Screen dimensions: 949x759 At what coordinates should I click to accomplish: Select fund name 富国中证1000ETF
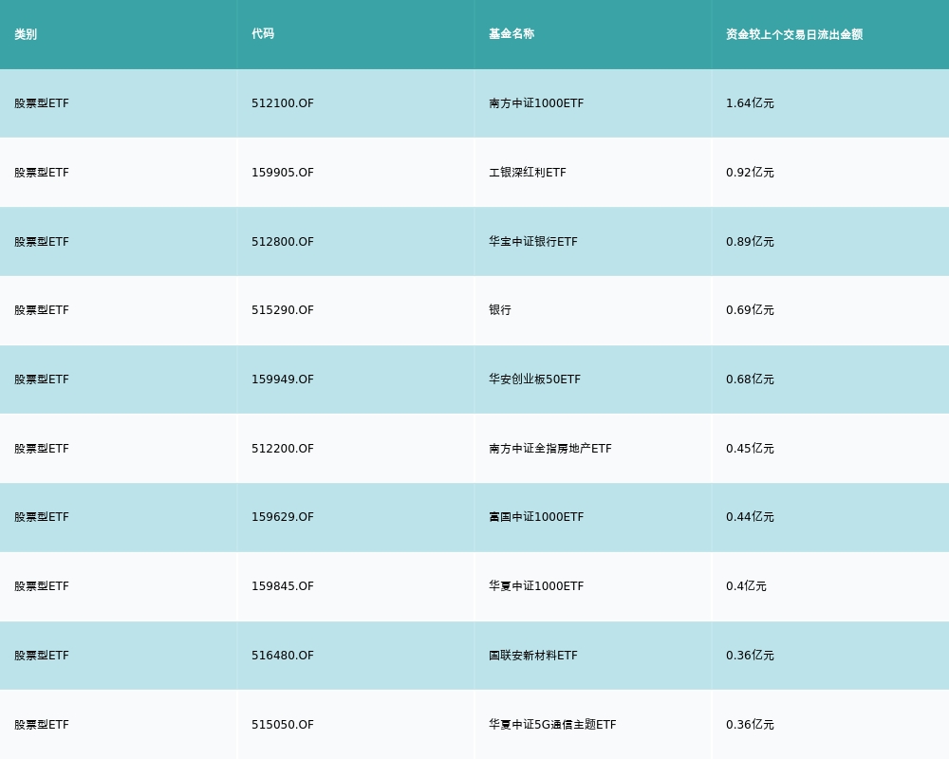536,517
